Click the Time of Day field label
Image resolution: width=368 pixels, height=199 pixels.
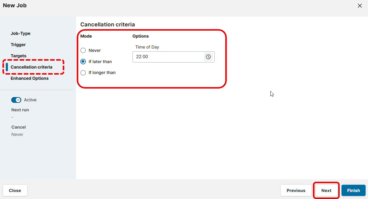147,47
